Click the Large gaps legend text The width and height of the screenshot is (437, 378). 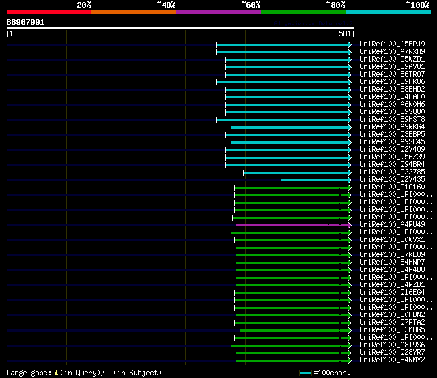pos(84,373)
